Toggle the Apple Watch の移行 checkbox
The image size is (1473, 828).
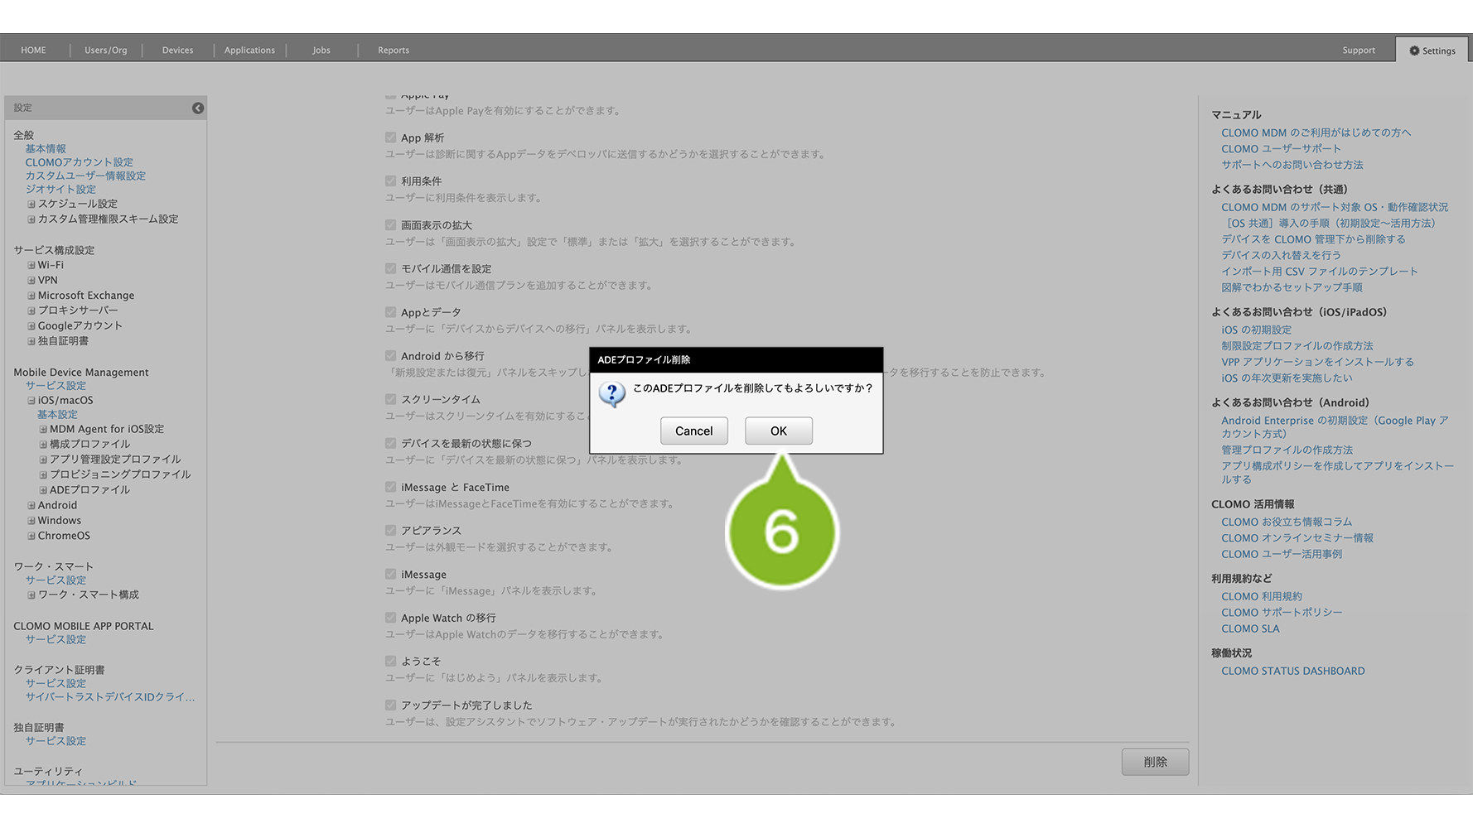pyautogui.click(x=390, y=618)
